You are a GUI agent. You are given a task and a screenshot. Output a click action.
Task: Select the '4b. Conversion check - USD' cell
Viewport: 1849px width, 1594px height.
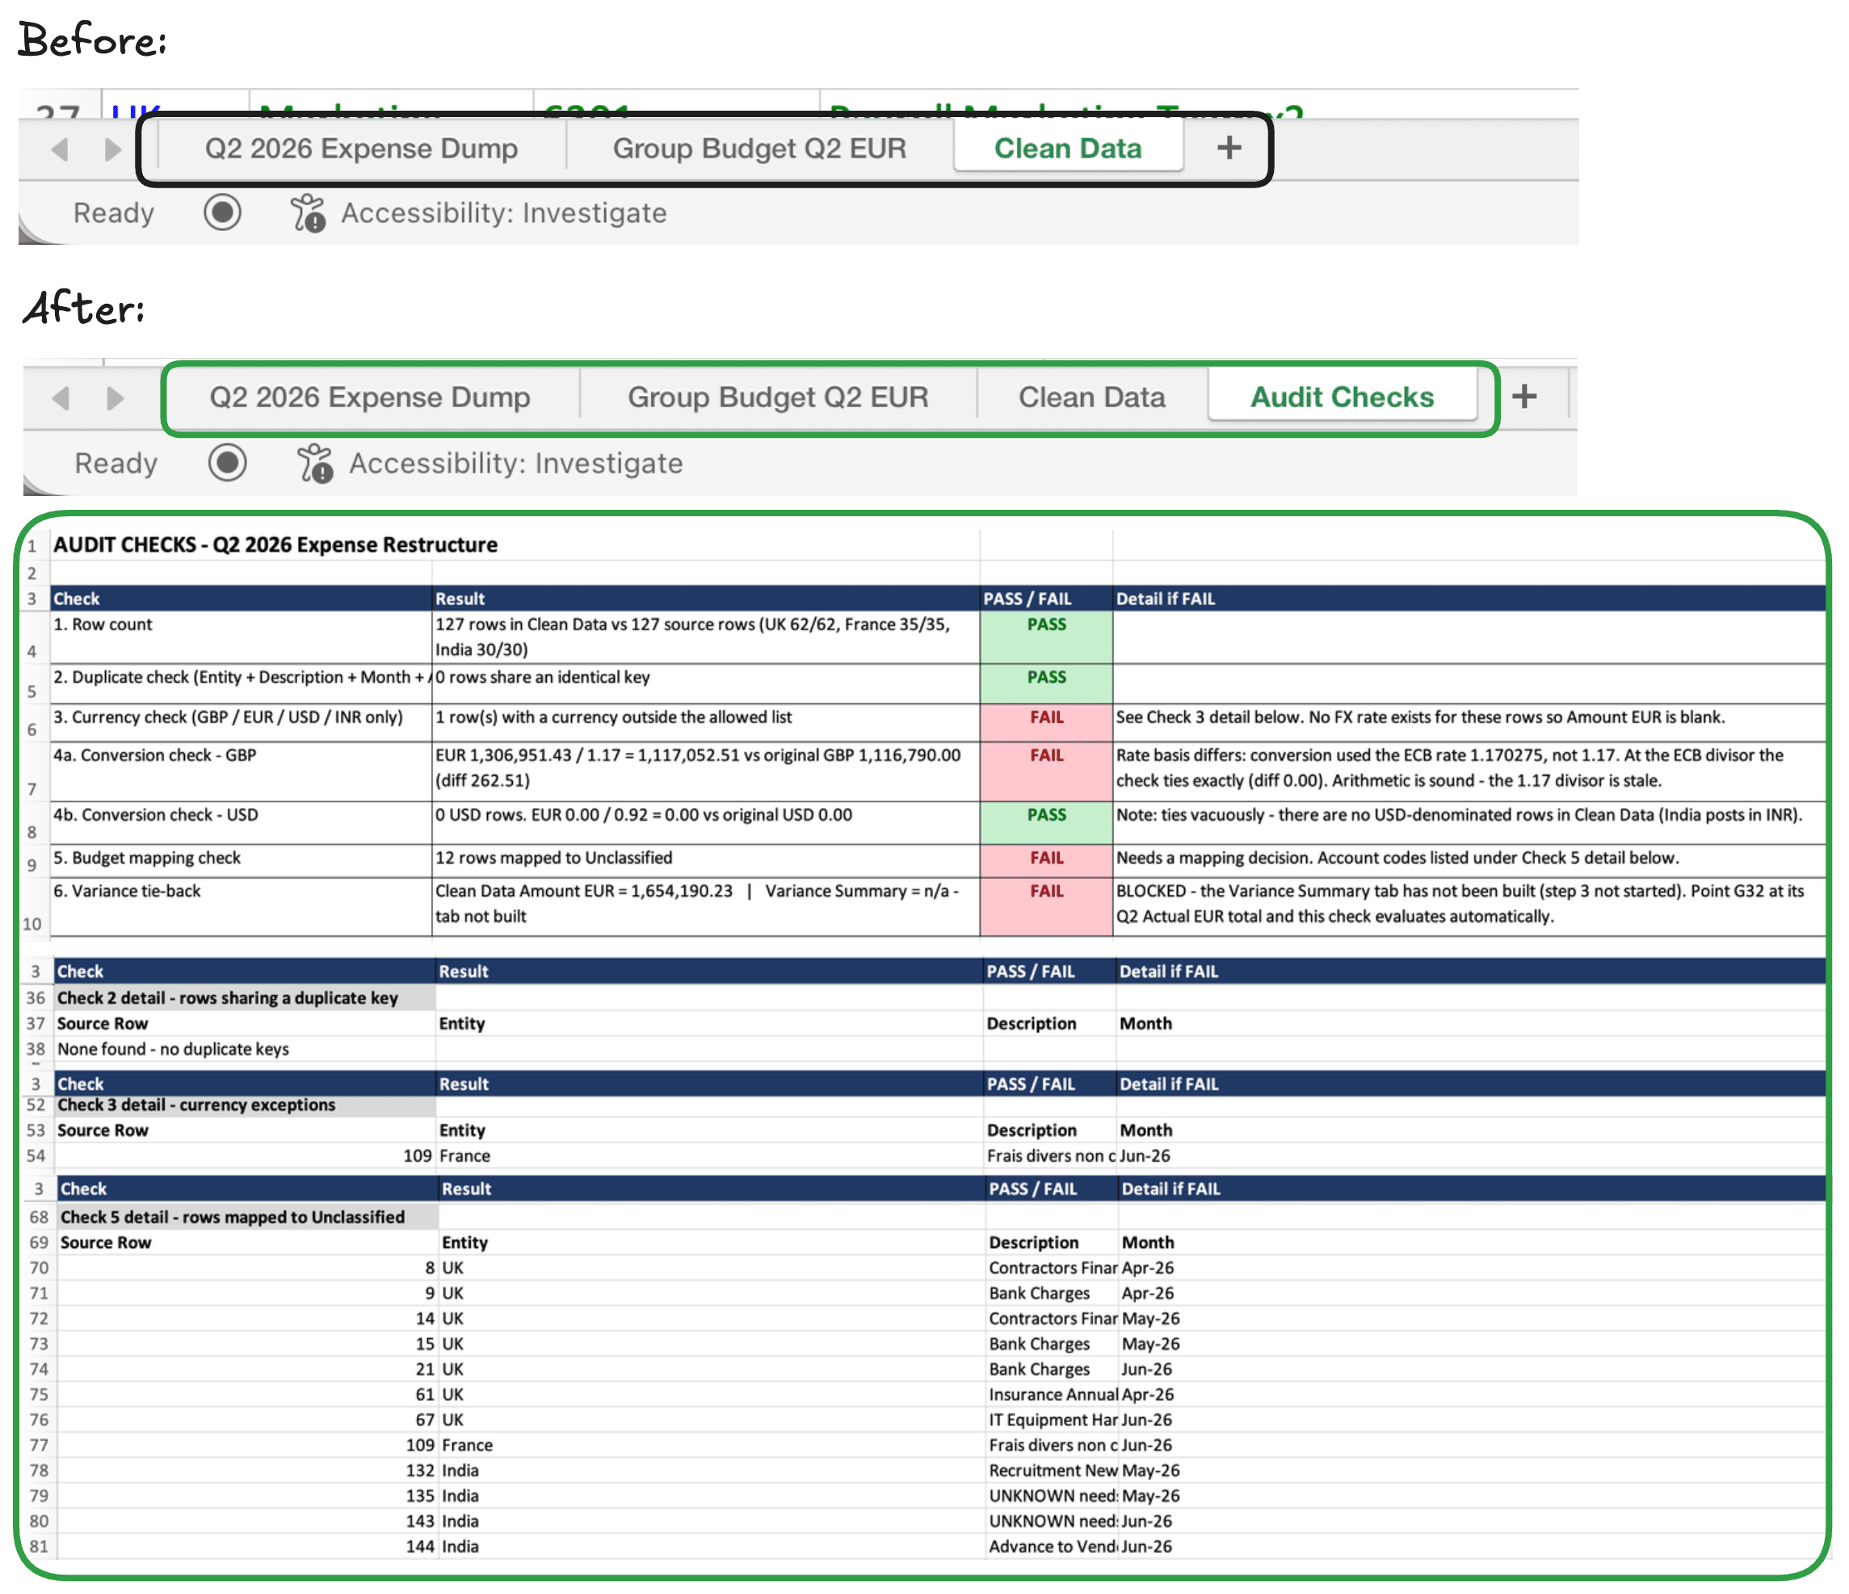coord(241,823)
